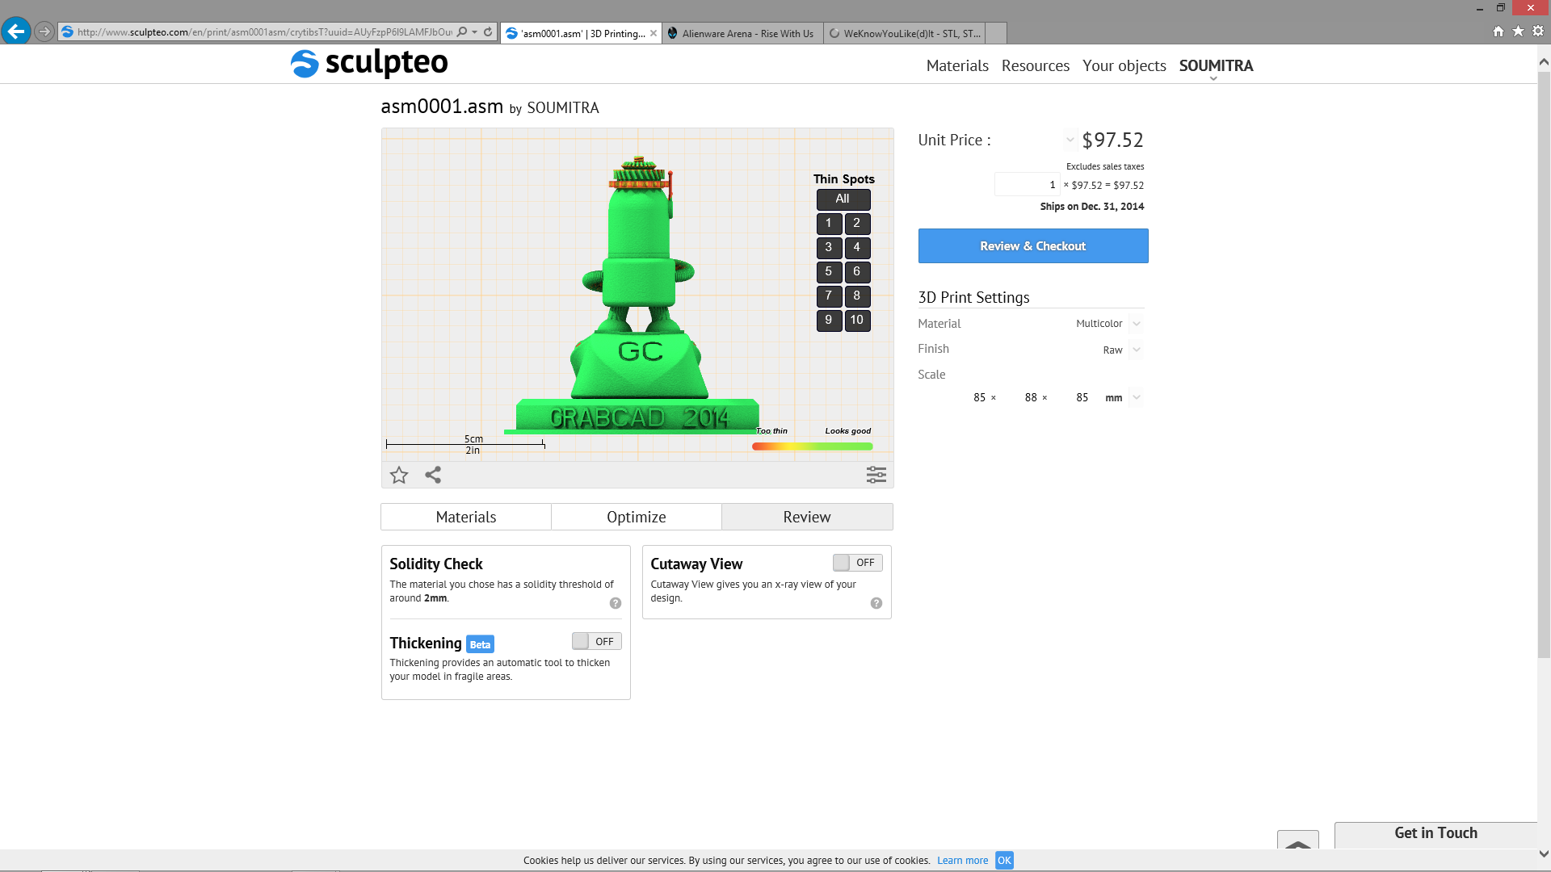
Task: Click OK on cookies notice
Action: click(x=1004, y=861)
